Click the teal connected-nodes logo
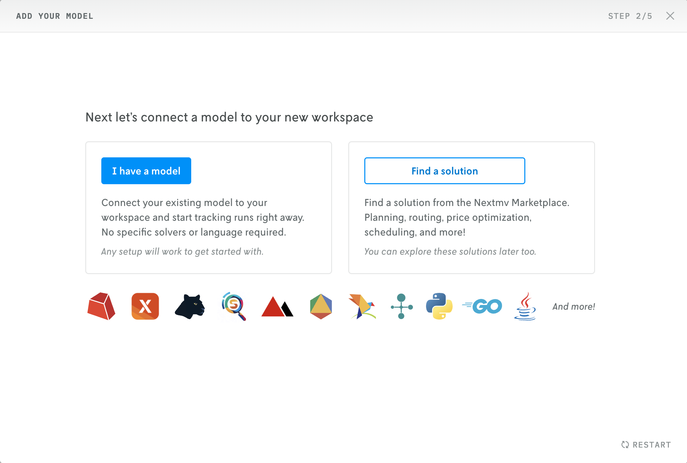This screenshot has height=463, width=687. click(x=402, y=306)
